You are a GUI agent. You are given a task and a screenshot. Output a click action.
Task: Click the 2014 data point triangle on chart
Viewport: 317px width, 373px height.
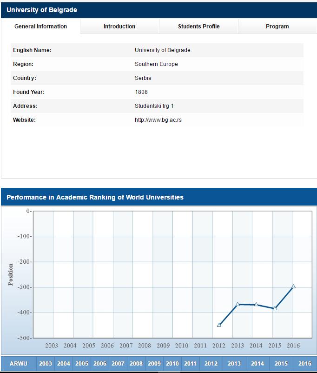256,305
